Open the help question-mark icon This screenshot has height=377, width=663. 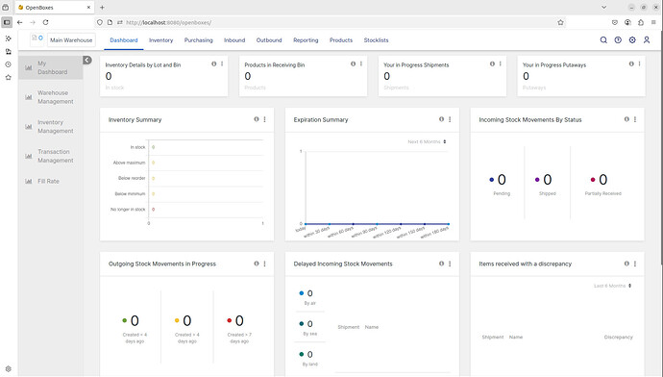(618, 39)
